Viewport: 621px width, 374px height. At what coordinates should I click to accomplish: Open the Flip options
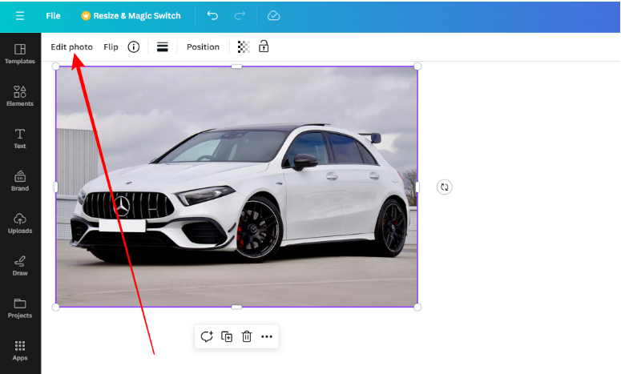tap(111, 47)
